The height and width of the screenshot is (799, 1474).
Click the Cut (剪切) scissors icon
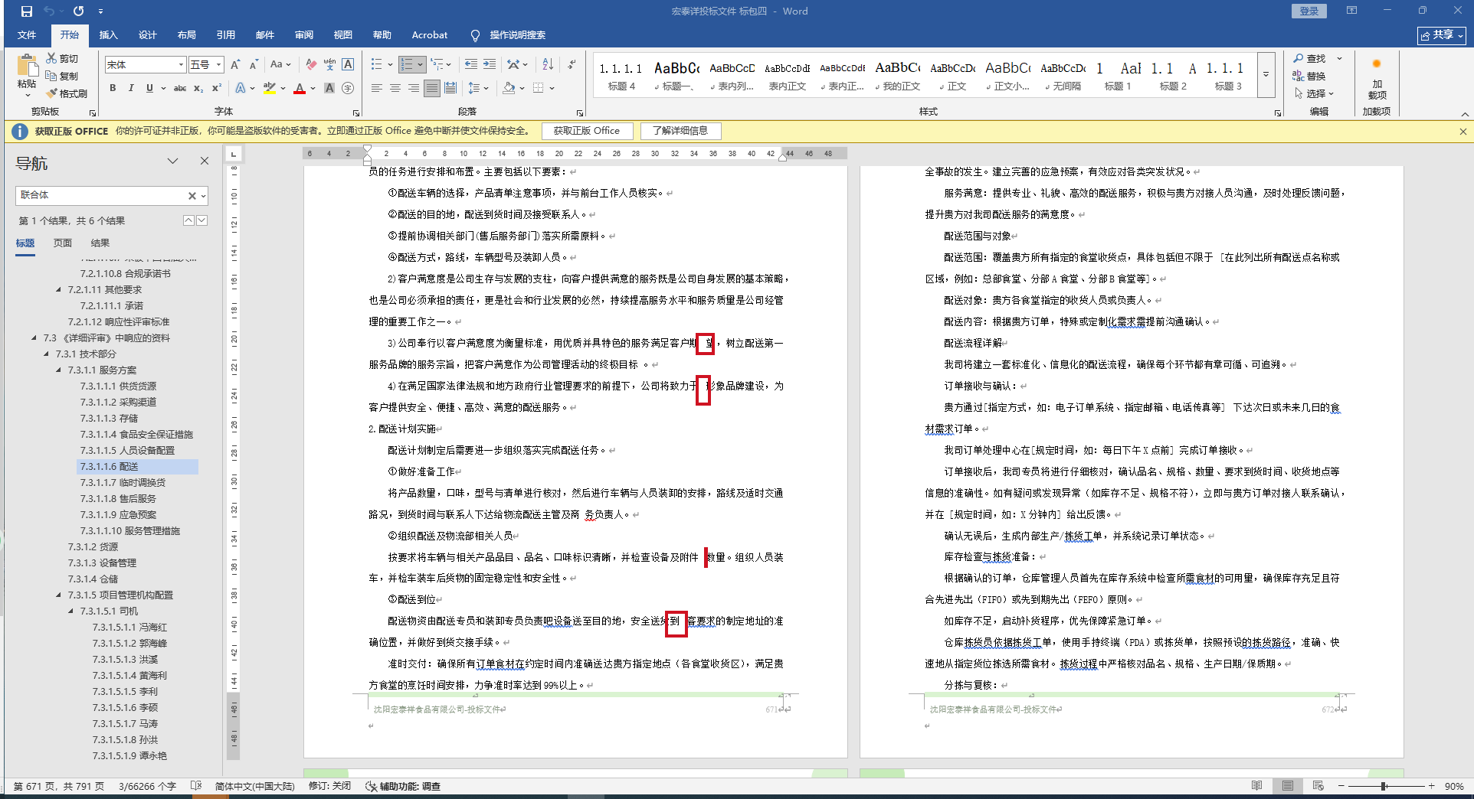51,58
